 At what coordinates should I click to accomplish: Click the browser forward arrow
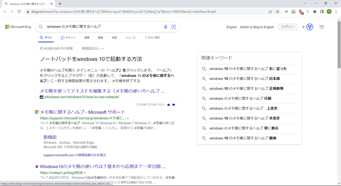pyautogui.click(x=12, y=11)
